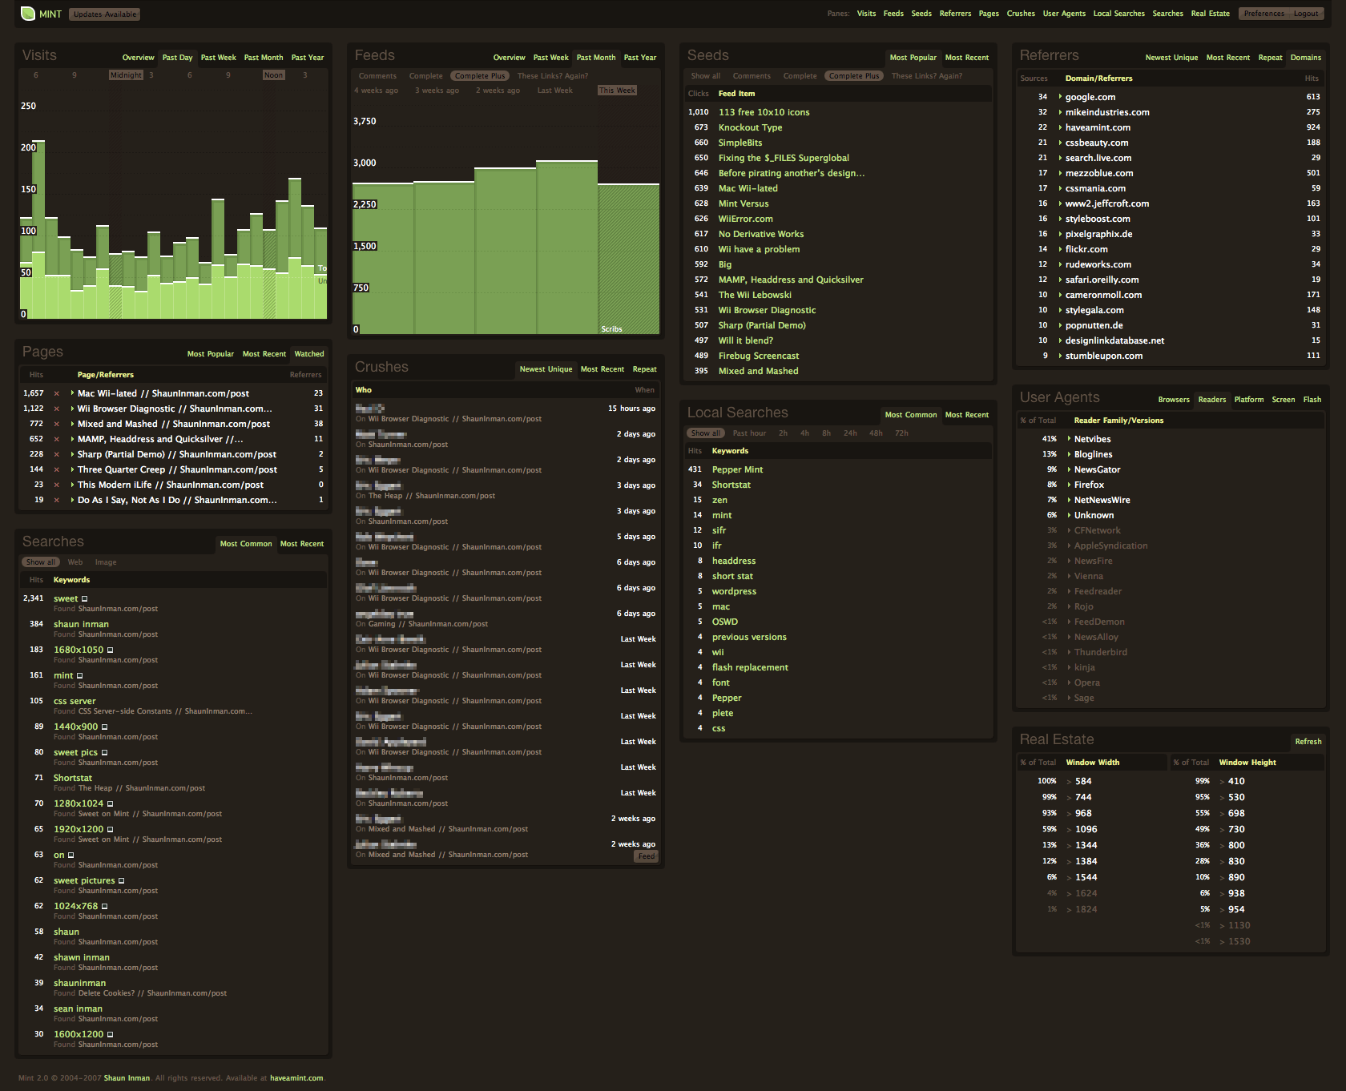1346x1091 pixels.
Task: Click the x beside Do As I Say page
Action: click(x=56, y=500)
